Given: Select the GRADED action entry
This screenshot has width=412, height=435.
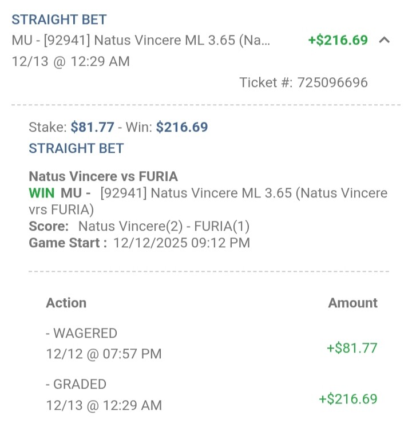Looking at the screenshot, I should [x=76, y=384].
